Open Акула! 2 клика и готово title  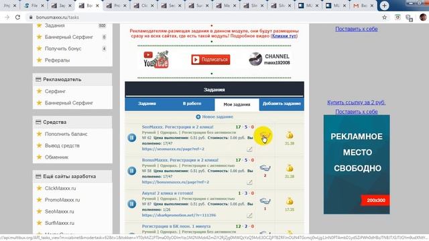tap(168, 193)
